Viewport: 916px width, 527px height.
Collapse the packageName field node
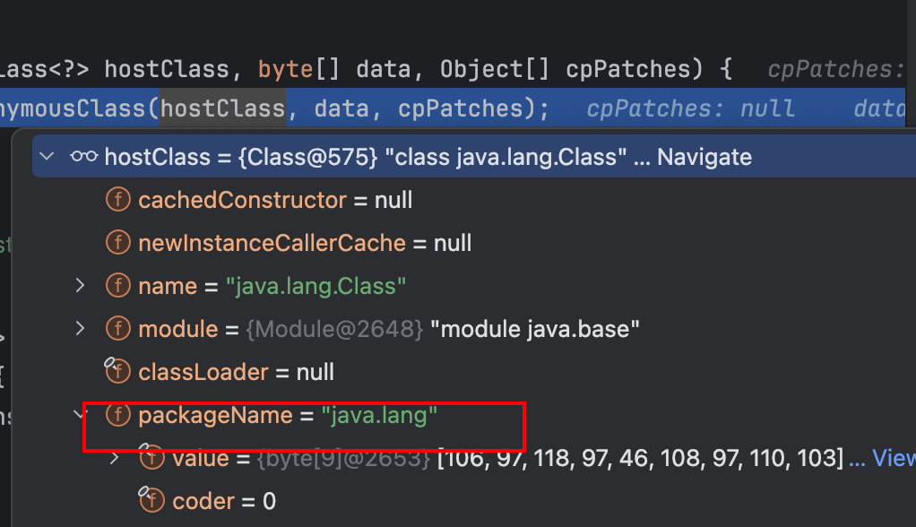(80, 414)
